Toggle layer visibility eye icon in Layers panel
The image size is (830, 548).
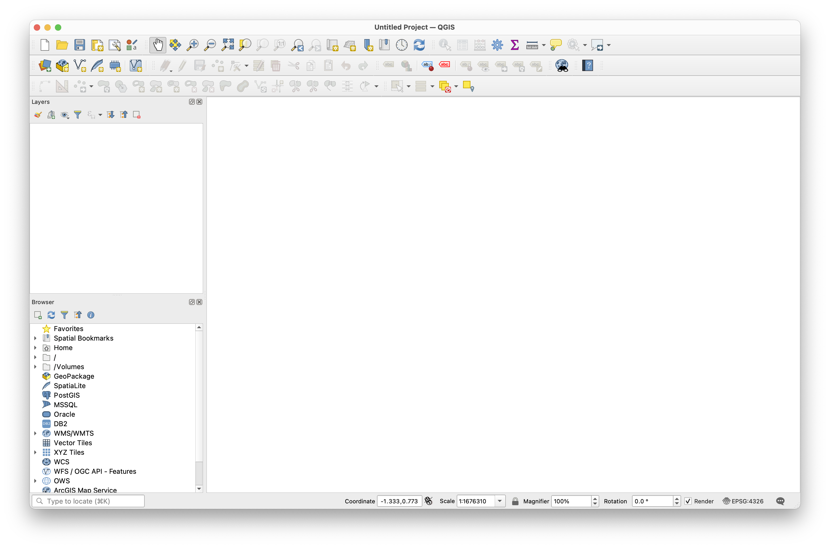click(64, 115)
